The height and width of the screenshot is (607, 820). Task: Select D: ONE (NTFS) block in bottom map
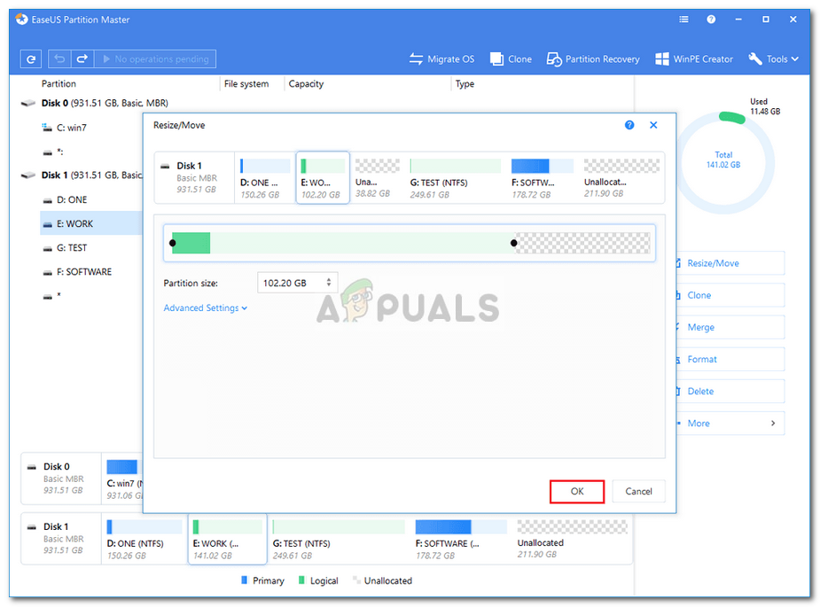tap(144, 539)
